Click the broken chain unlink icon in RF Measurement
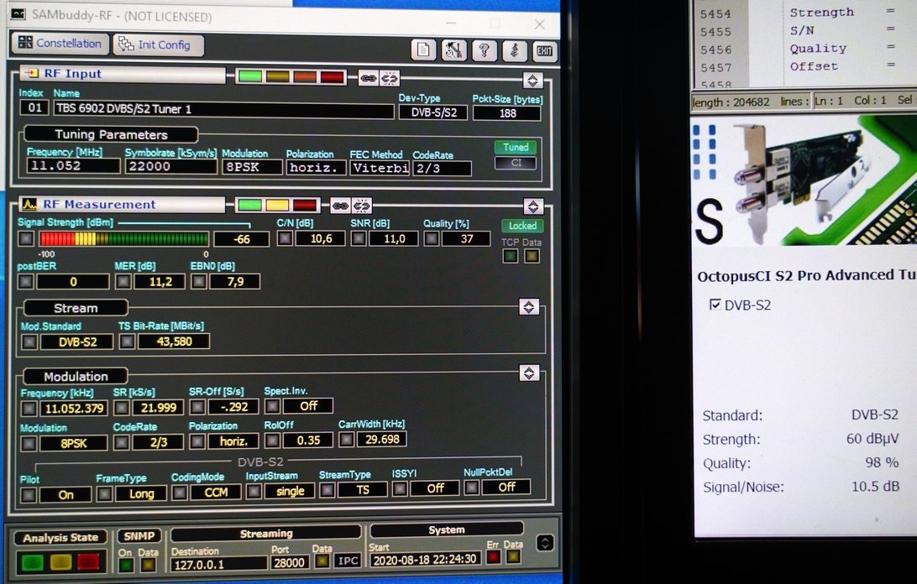 click(361, 205)
